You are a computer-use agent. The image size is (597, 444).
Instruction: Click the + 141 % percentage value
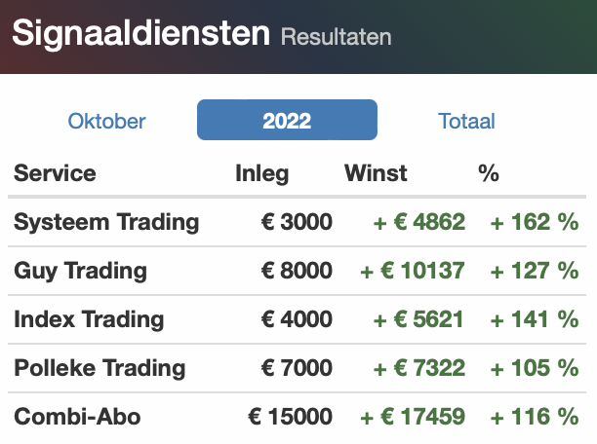coord(535,319)
